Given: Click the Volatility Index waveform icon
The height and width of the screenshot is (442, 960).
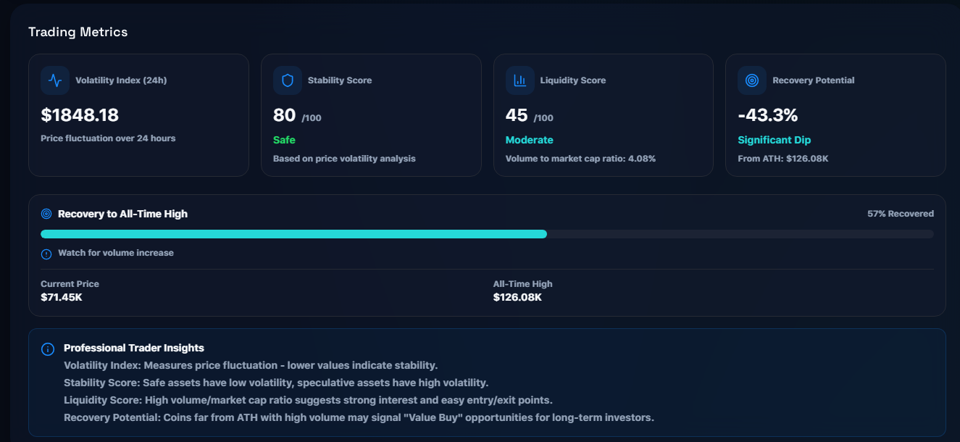Looking at the screenshot, I should pos(54,80).
